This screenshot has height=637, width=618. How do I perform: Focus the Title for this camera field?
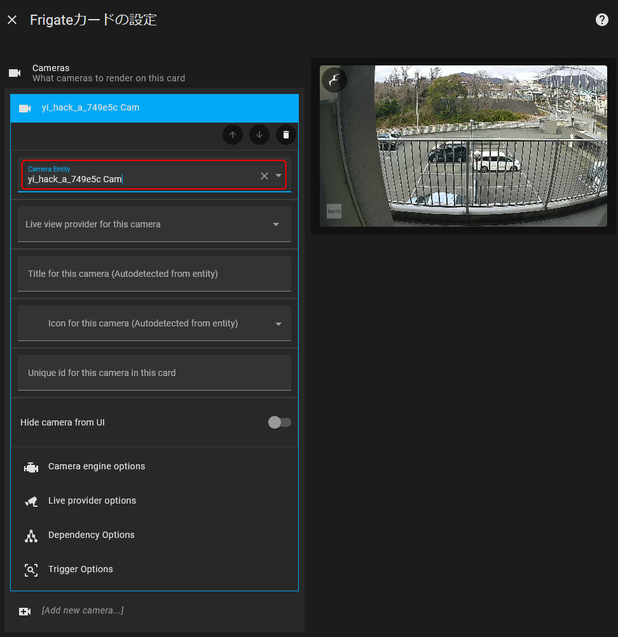click(154, 274)
